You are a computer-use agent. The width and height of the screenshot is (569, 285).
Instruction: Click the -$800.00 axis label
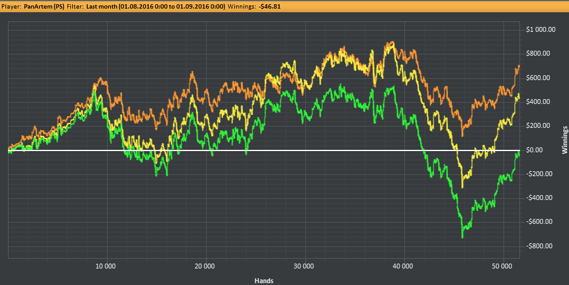coord(539,246)
